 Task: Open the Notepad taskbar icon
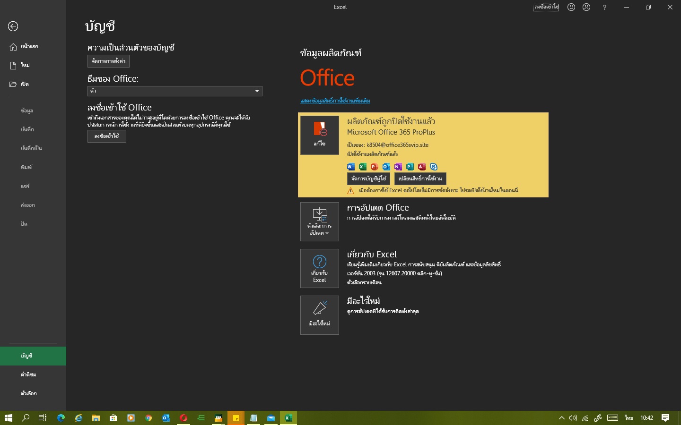click(x=253, y=418)
